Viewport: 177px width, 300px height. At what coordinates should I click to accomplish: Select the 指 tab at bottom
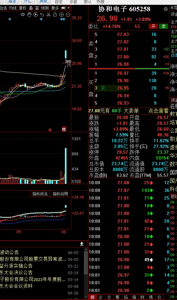point(134,297)
